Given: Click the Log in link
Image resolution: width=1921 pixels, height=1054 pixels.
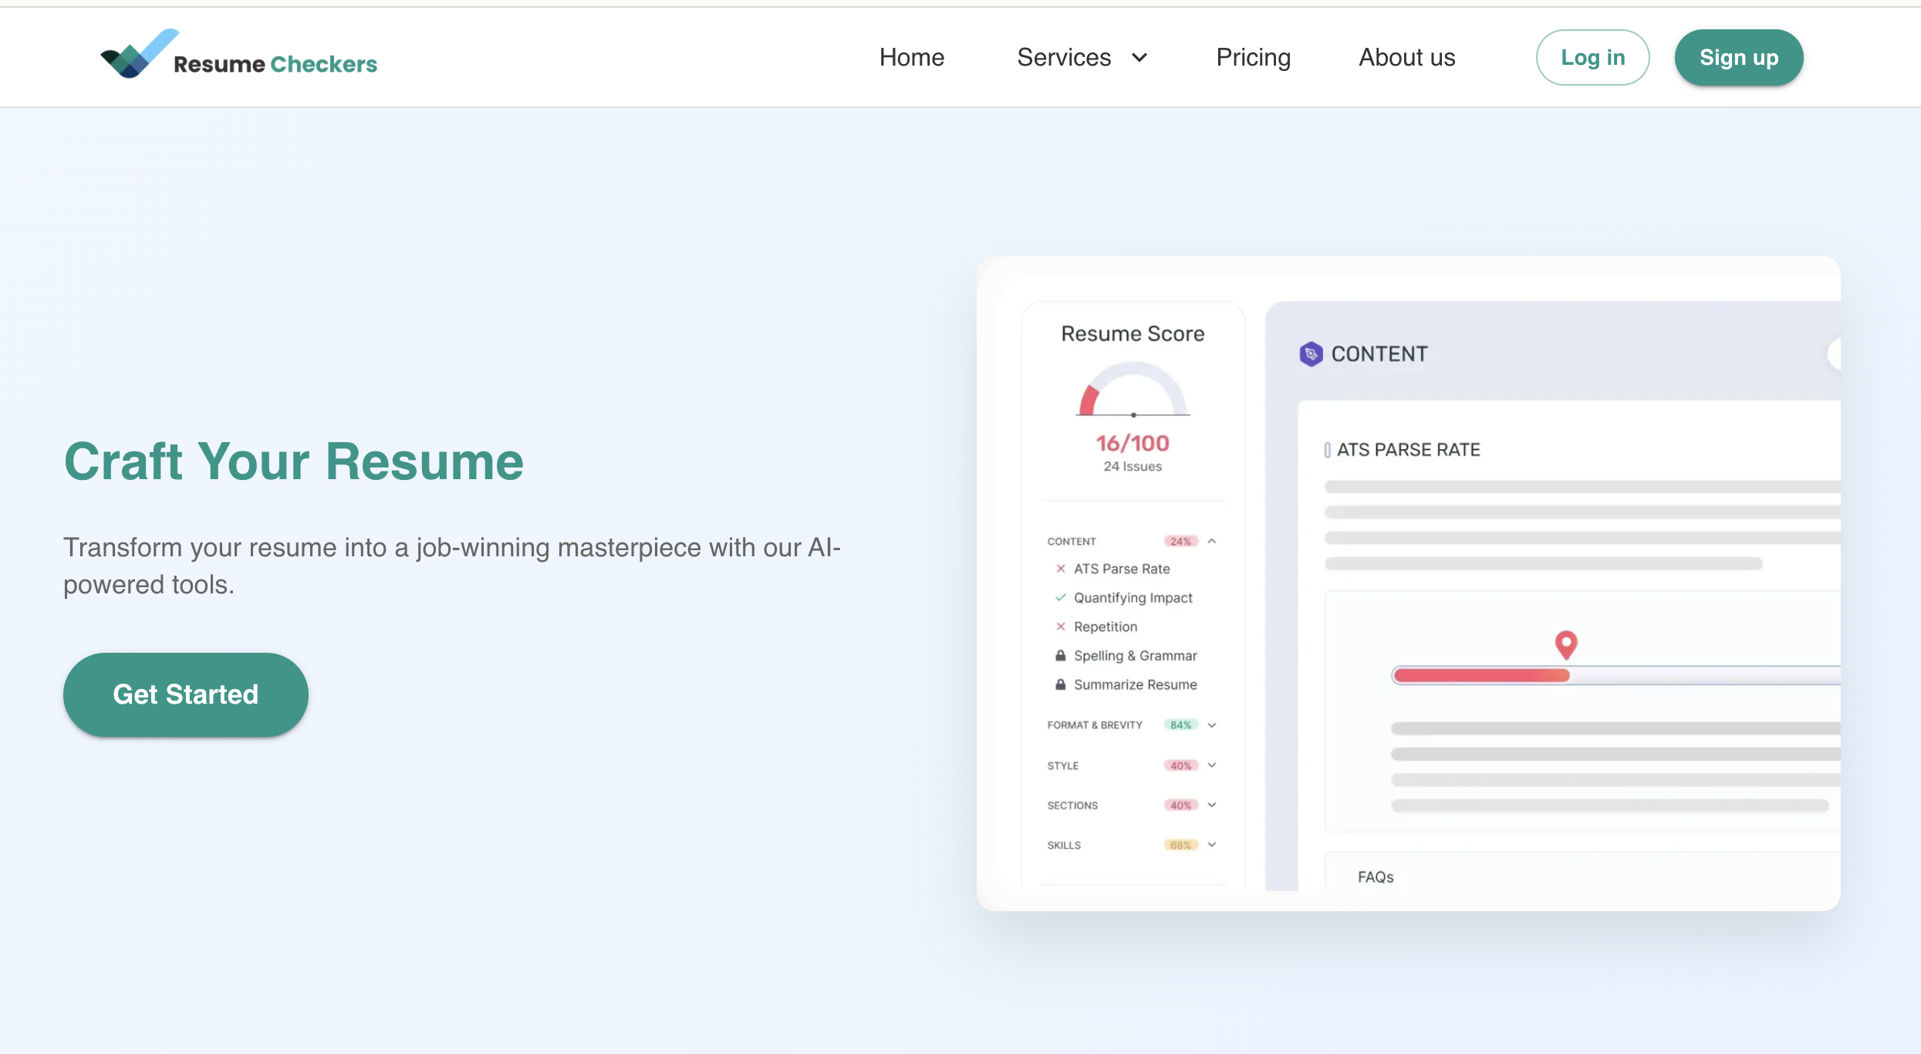Looking at the screenshot, I should [x=1592, y=57].
